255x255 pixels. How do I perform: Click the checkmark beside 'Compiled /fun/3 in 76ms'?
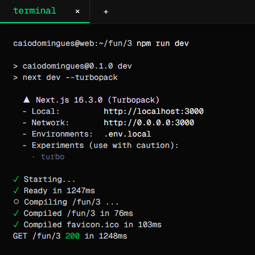[16, 213]
